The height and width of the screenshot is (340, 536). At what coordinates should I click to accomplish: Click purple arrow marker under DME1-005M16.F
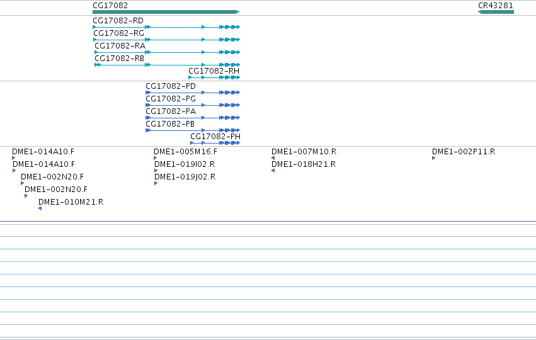pos(155,158)
